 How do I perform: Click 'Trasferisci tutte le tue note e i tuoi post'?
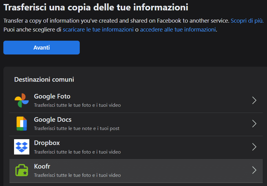(x=77, y=128)
